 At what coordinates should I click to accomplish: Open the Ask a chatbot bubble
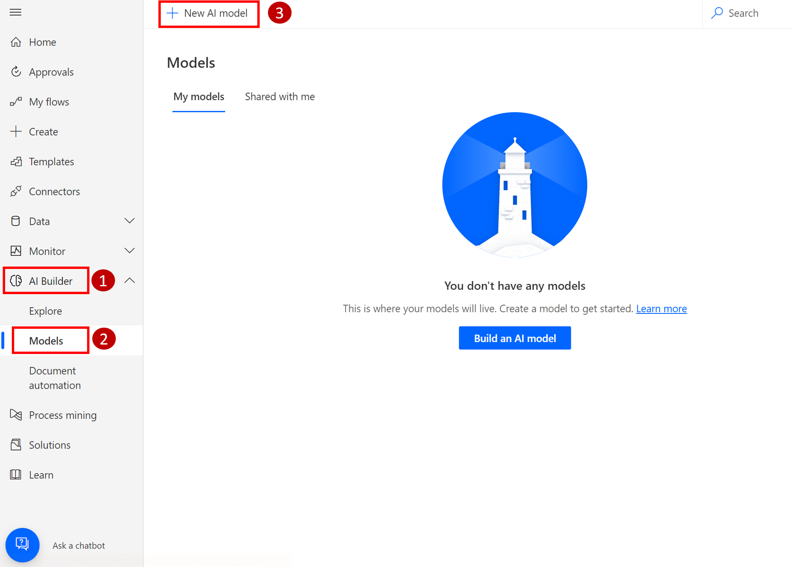click(22, 545)
